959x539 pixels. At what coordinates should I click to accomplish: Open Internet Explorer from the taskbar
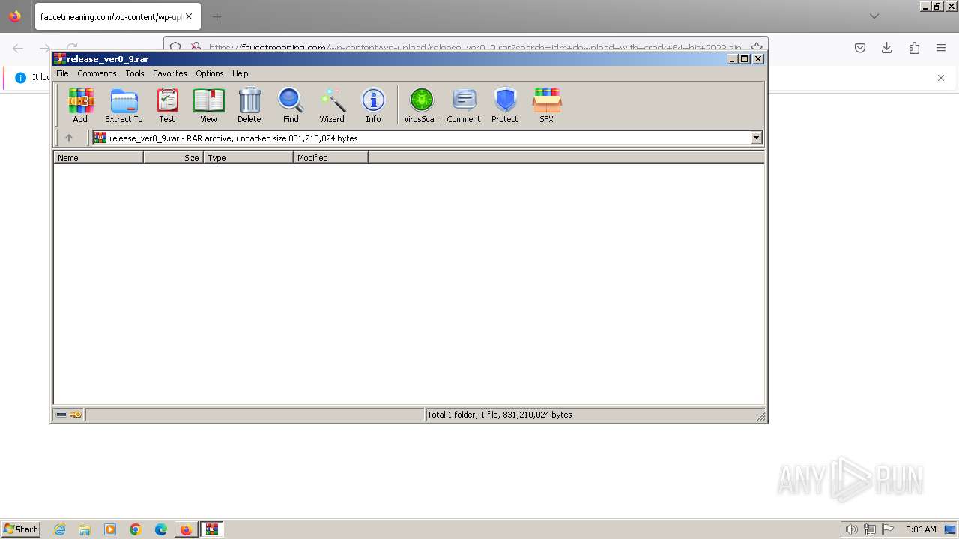click(x=60, y=529)
